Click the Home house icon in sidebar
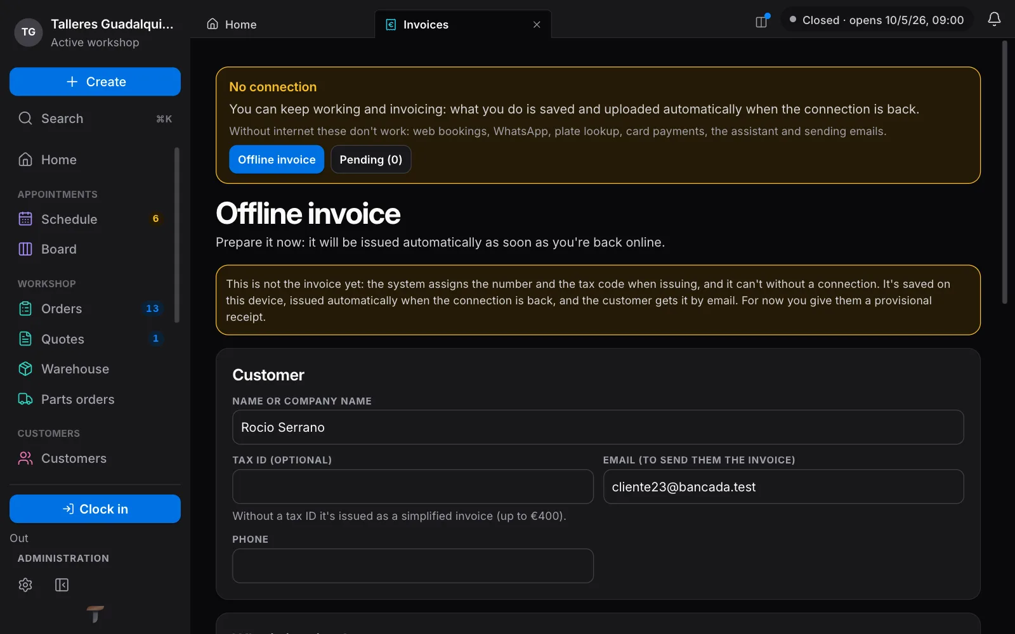Screen dimensions: 1015x634 point(25,160)
